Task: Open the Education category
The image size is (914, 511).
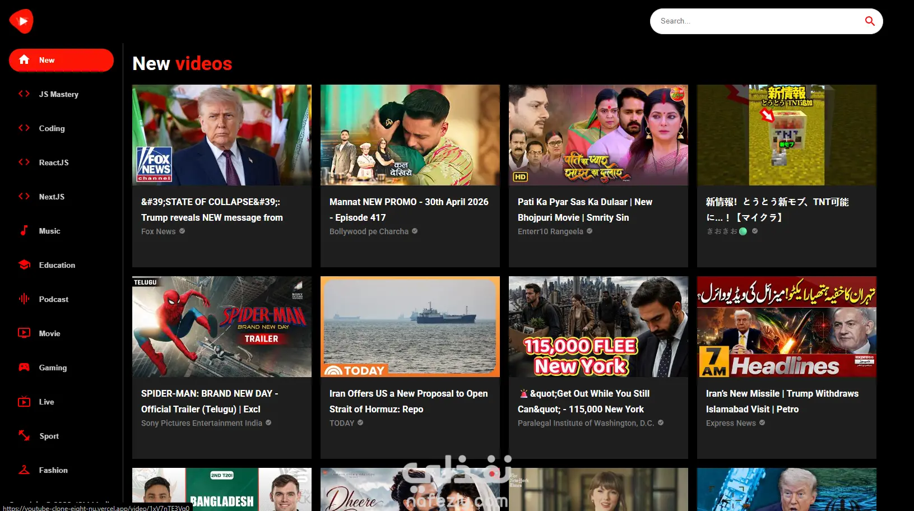Action: [61, 265]
